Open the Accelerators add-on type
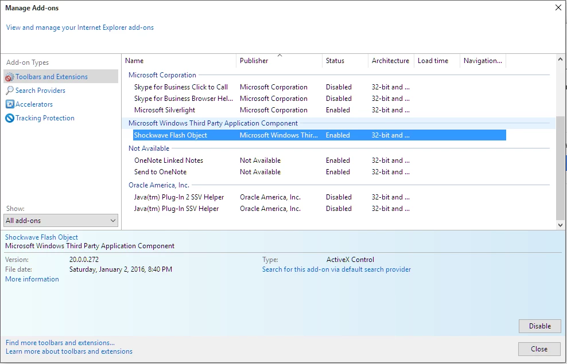This screenshot has width=567, height=364. [x=34, y=104]
